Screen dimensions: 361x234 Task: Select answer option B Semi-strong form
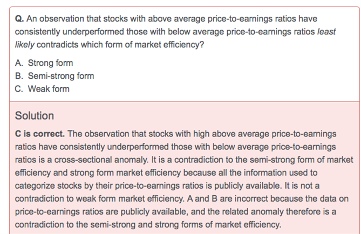tap(55, 76)
